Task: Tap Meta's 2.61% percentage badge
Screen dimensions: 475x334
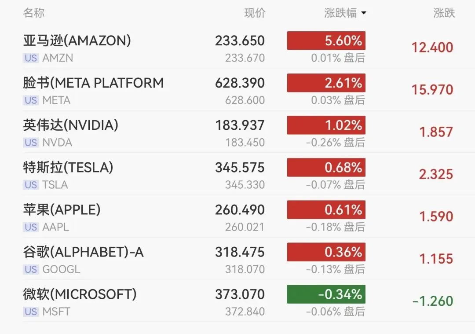Action: point(326,83)
